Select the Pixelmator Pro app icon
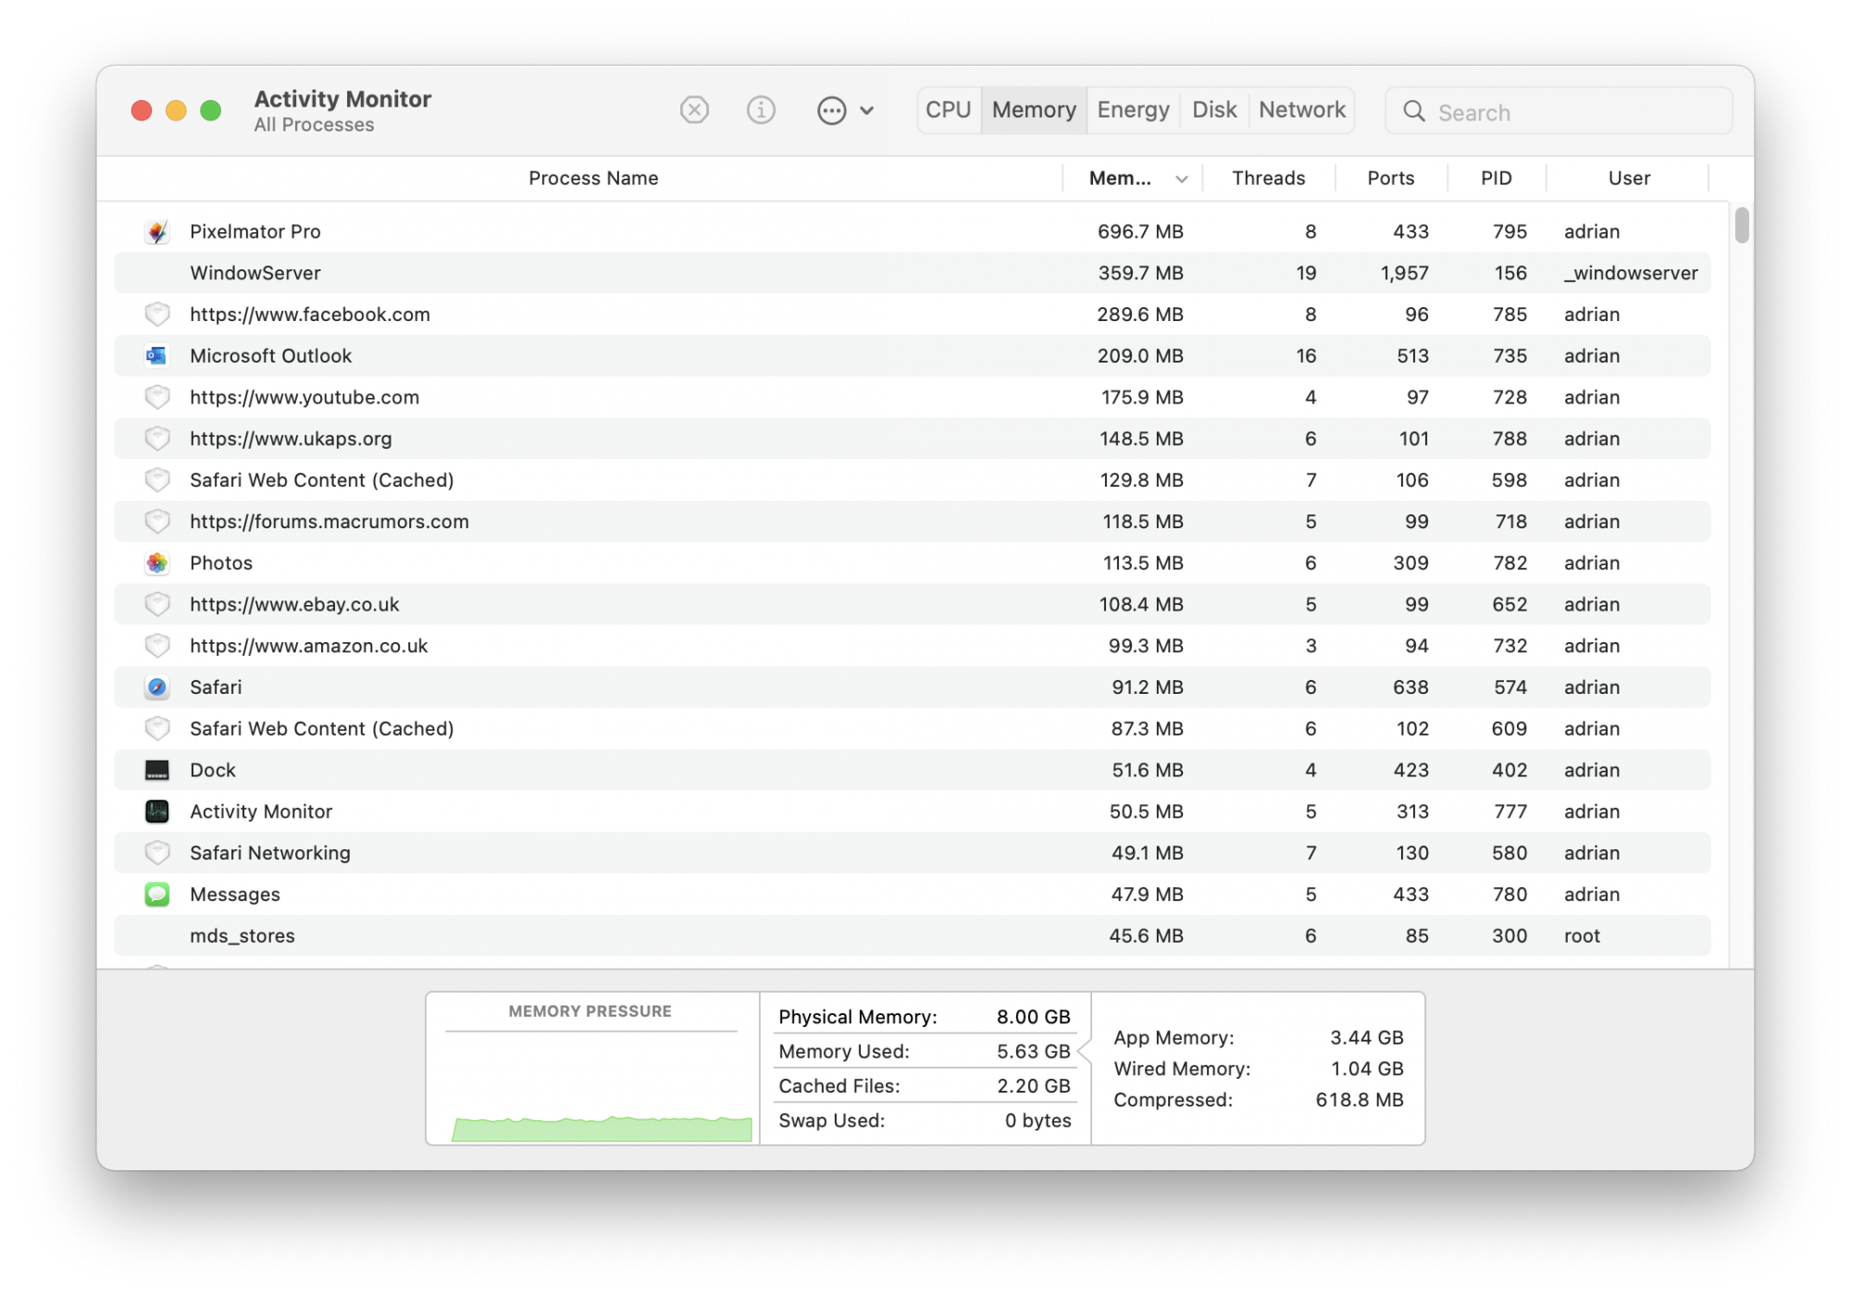This screenshot has width=1851, height=1298. (157, 231)
